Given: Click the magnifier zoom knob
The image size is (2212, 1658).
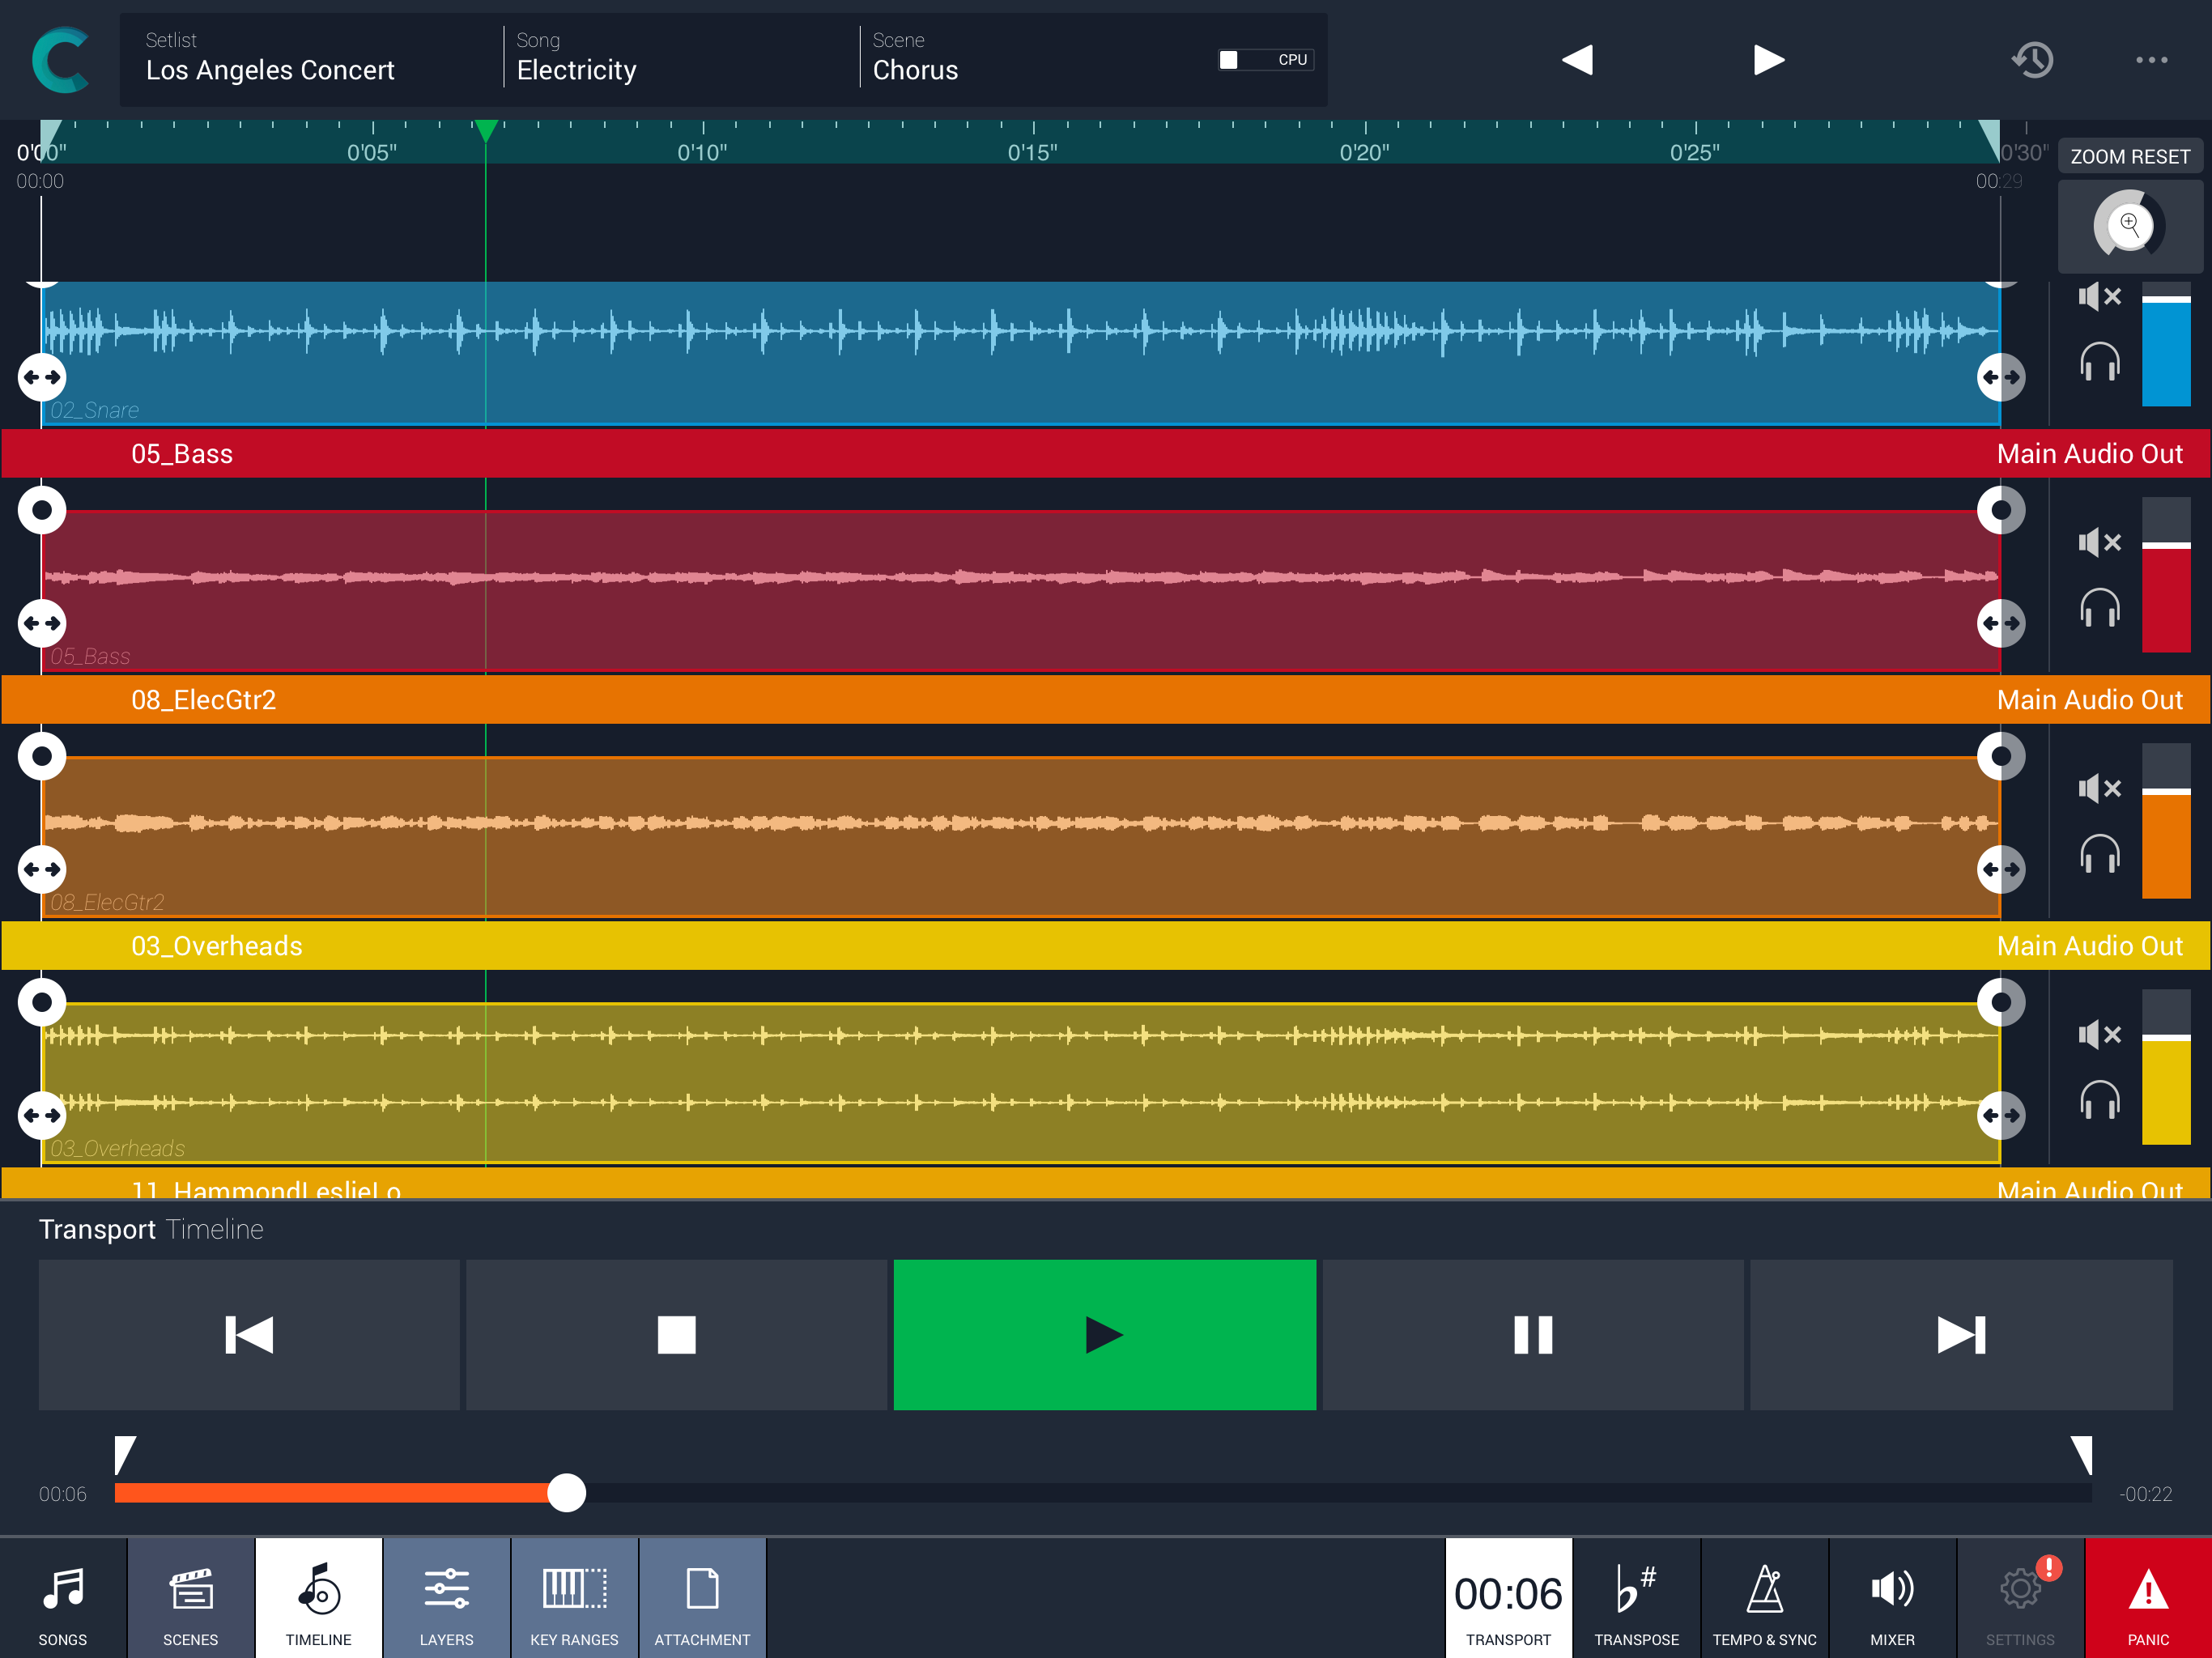Looking at the screenshot, I should pyautogui.click(x=2129, y=224).
